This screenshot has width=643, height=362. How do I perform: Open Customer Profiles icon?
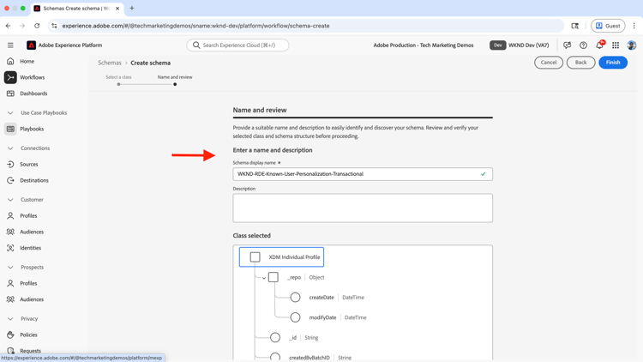coord(10,215)
